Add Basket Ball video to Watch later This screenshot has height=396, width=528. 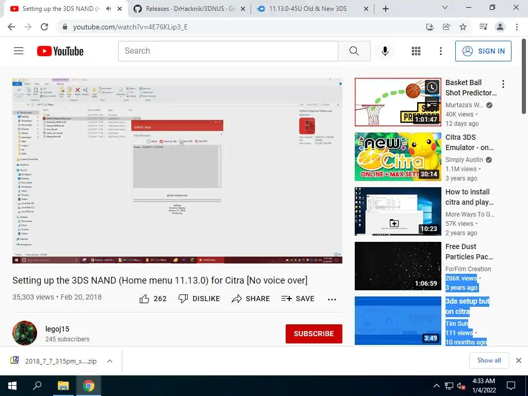[432, 87]
